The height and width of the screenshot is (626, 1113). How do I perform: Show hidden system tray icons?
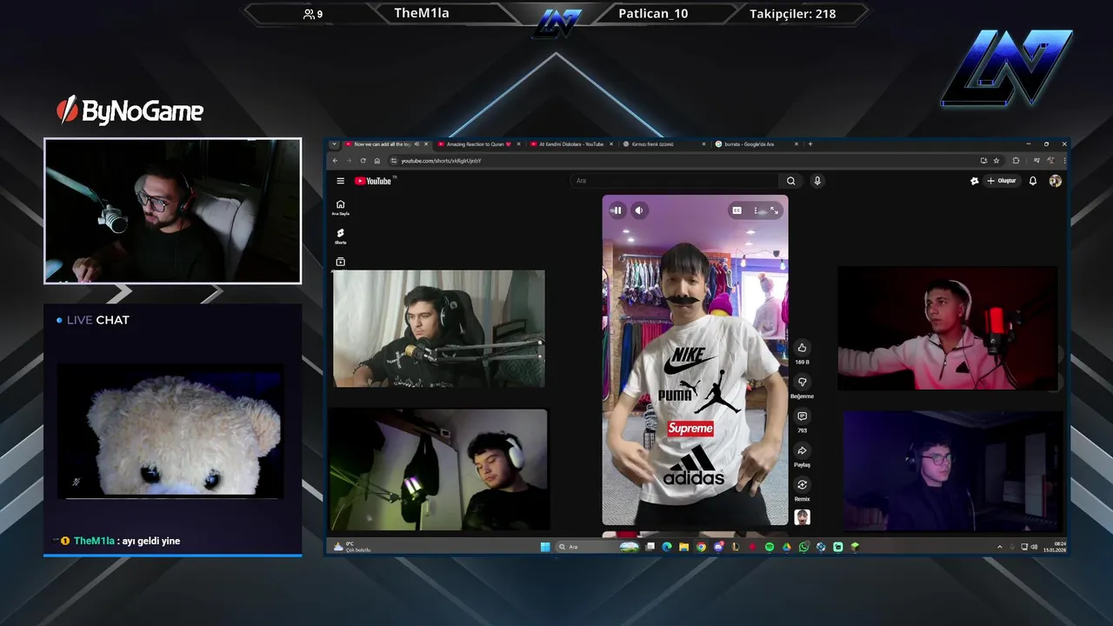click(999, 547)
